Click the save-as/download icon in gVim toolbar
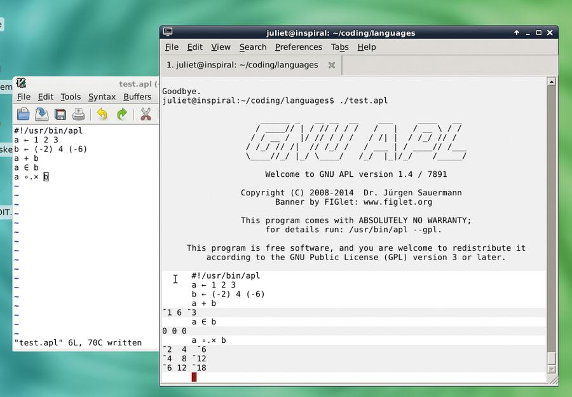Image resolution: width=572 pixels, height=397 pixels. coord(41,115)
